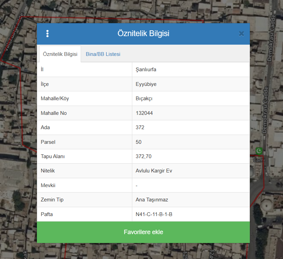Click the Parsel row value 50
Viewport: 283px width, 259px height.
tap(139, 142)
